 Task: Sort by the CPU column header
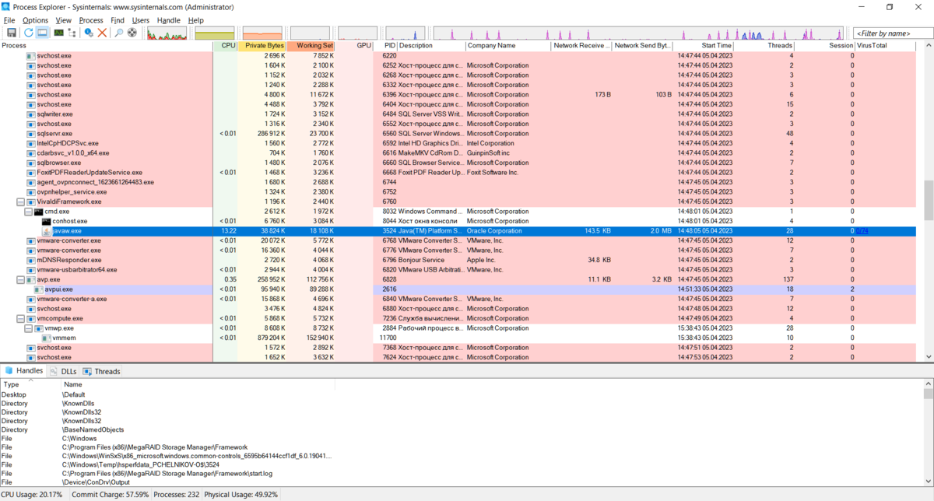tap(225, 46)
